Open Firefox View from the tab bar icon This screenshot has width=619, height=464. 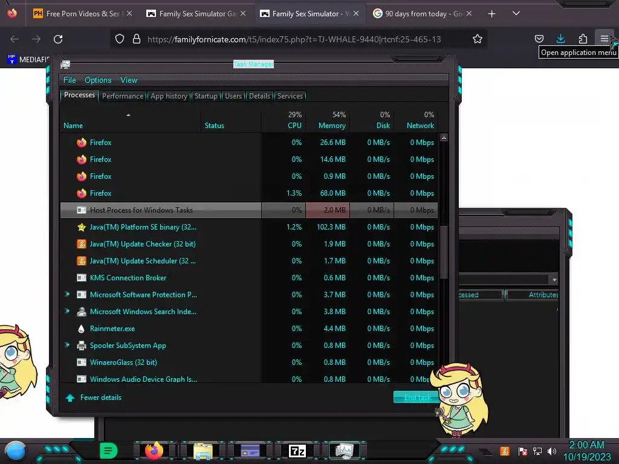12,13
